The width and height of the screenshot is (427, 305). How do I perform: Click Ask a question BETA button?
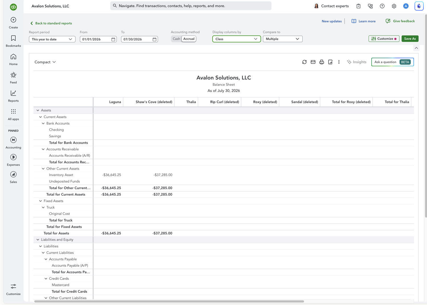coord(393,62)
